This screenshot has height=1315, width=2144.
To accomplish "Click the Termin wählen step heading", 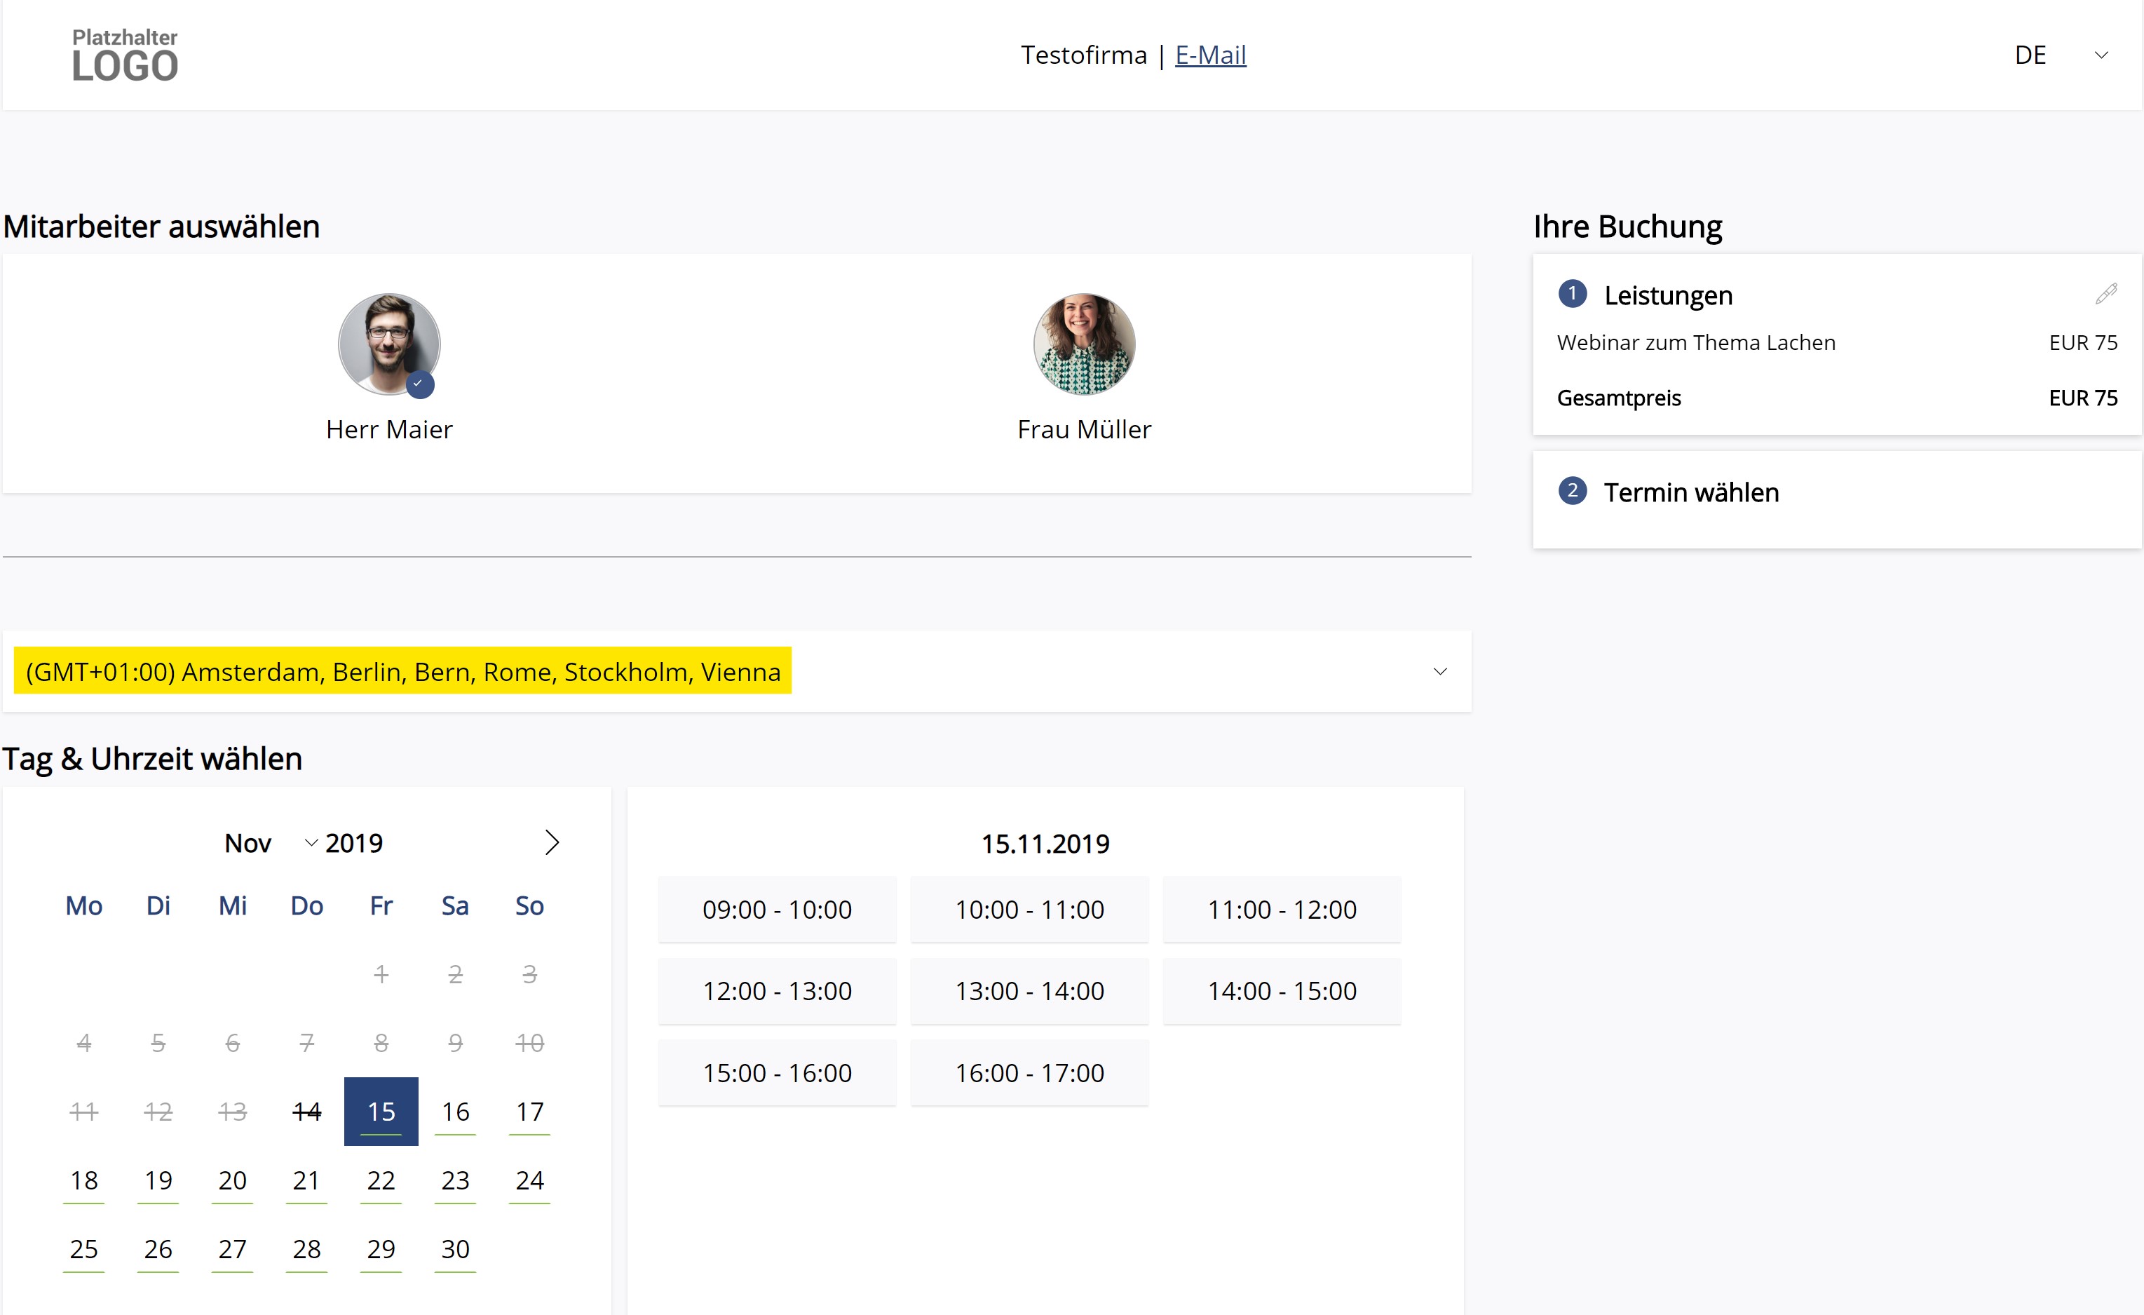I will [x=1690, y=492].
